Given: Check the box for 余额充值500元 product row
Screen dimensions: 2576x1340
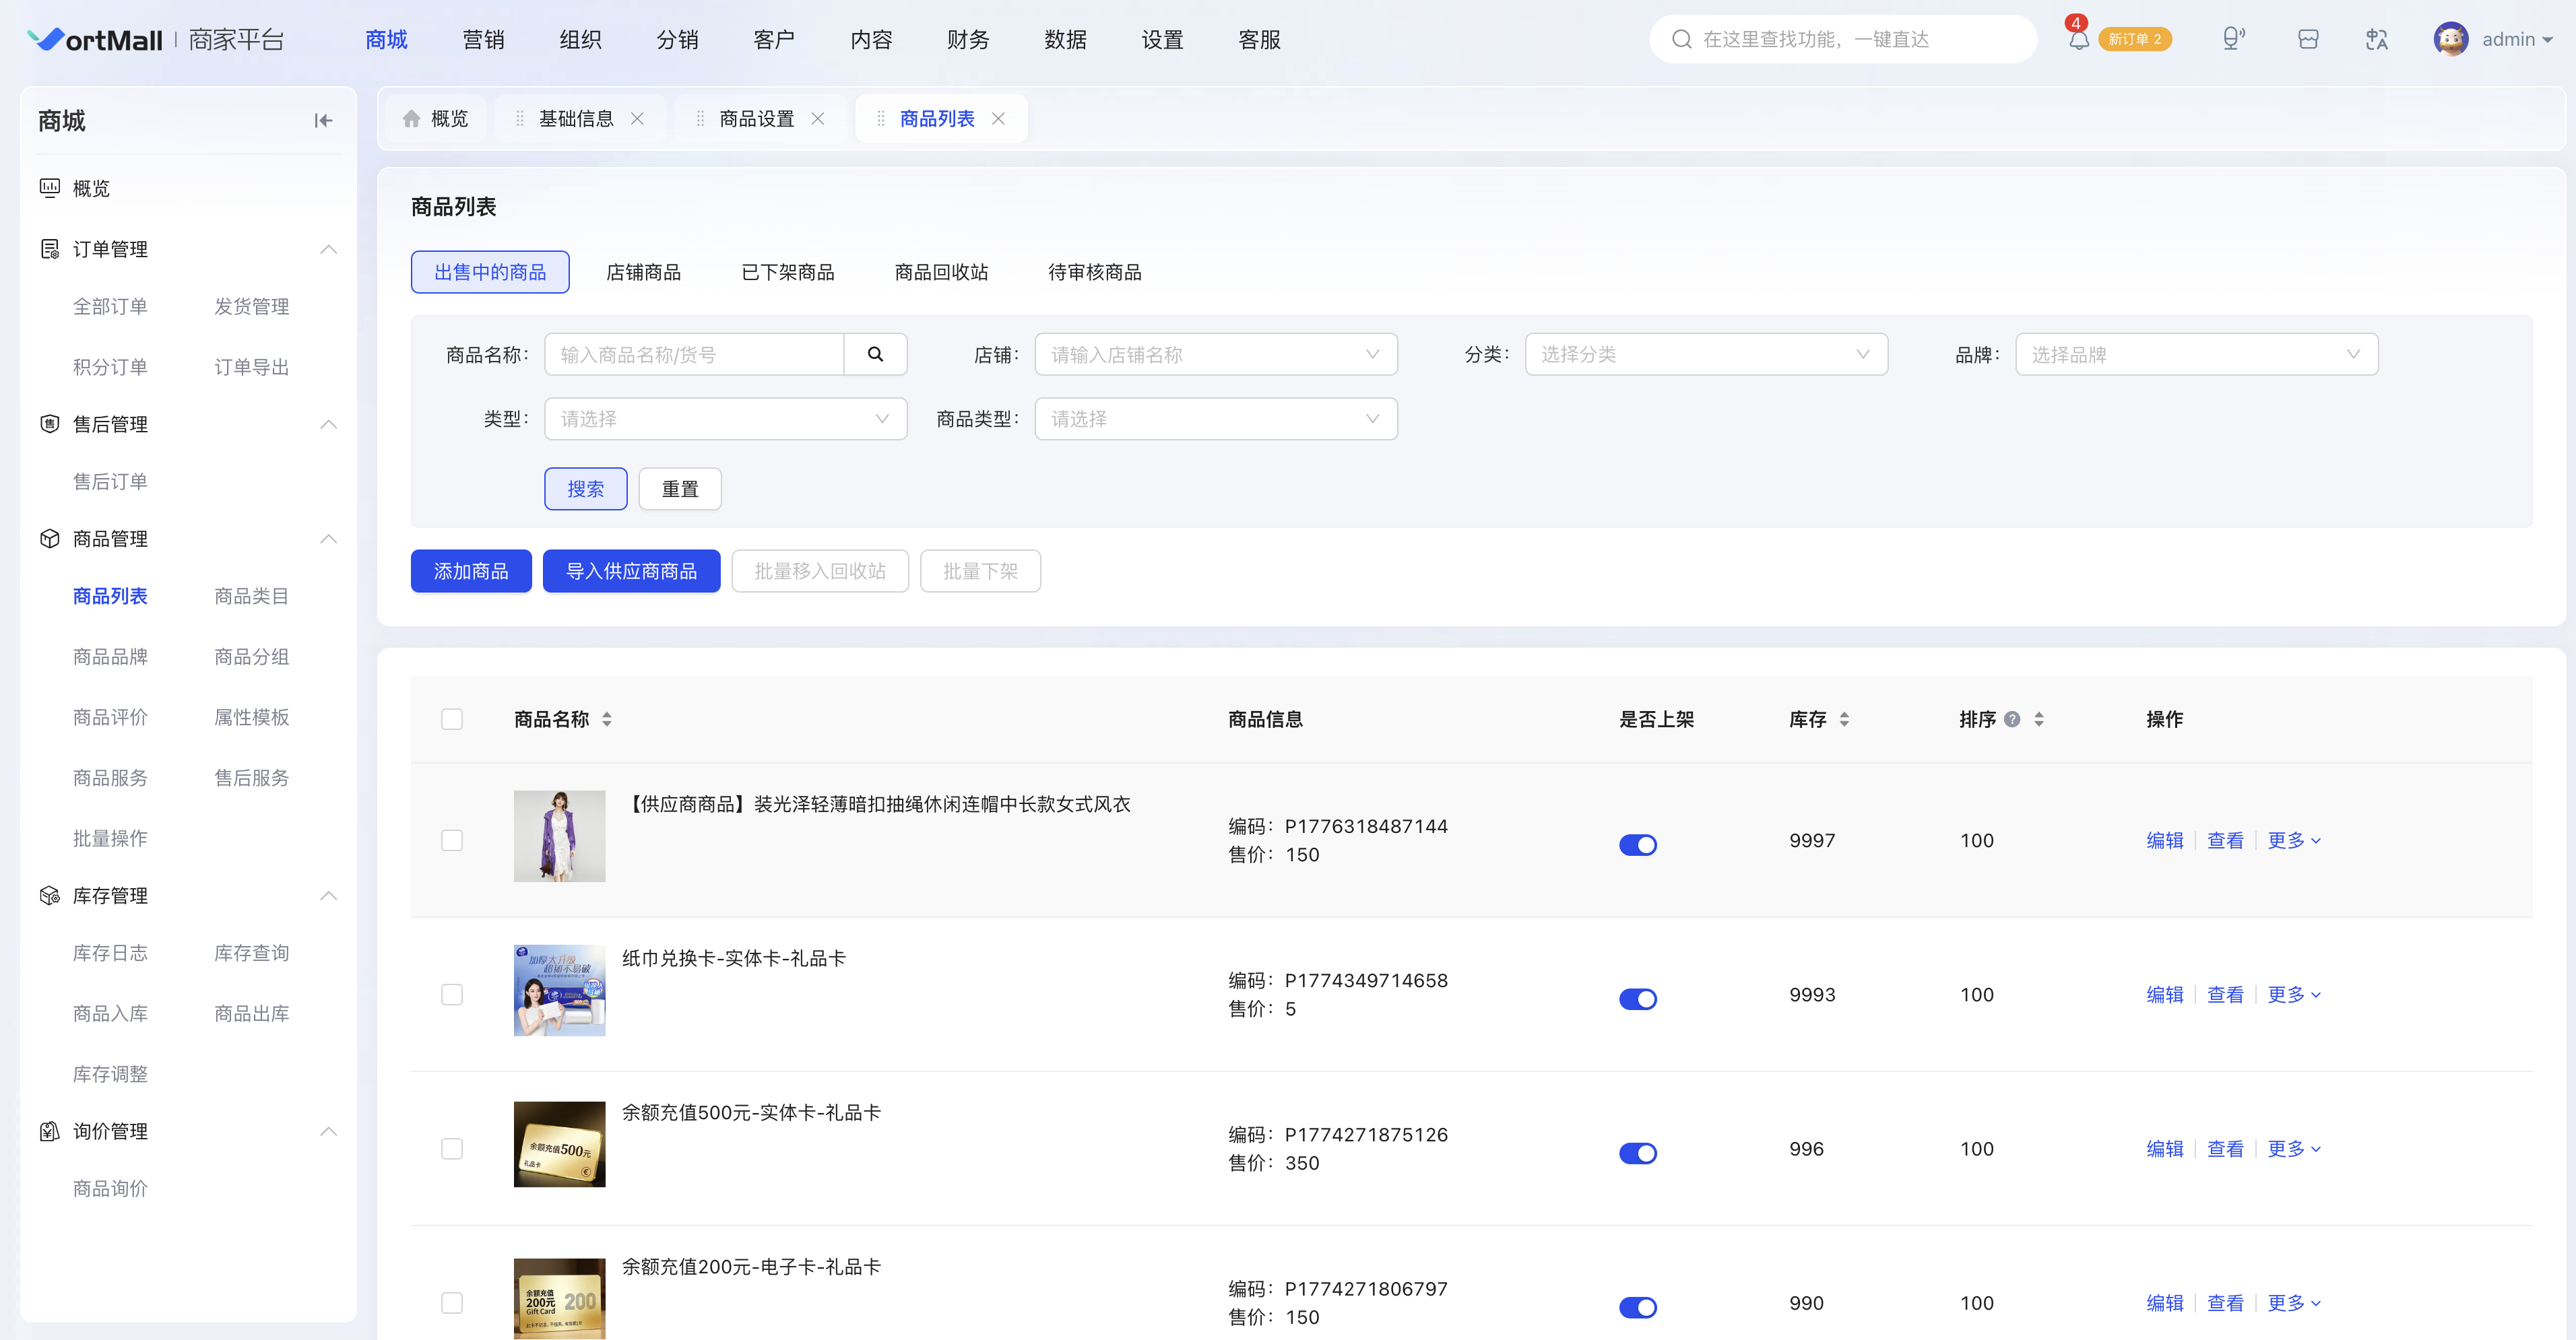Looking at the screenshot, I should [452, 1149].
